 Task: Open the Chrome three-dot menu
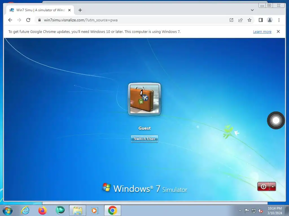pos(279,20)
